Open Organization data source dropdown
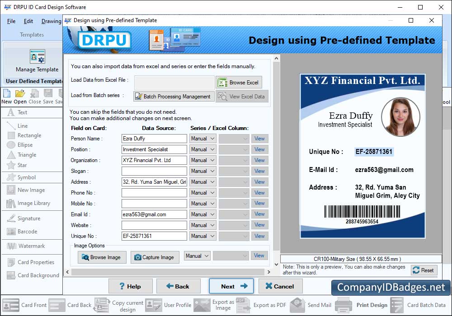 [x=202, y=160]
